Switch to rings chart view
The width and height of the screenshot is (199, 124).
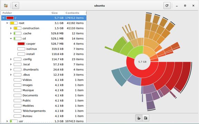(139, 118)
